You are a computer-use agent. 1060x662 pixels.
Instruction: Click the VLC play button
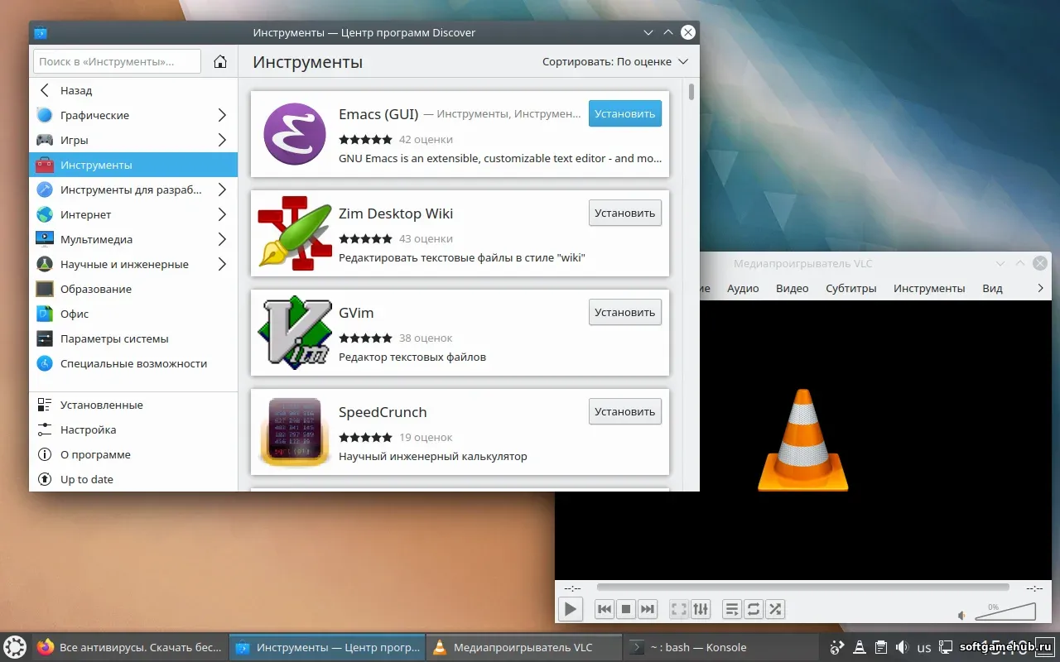click(570, 610)
